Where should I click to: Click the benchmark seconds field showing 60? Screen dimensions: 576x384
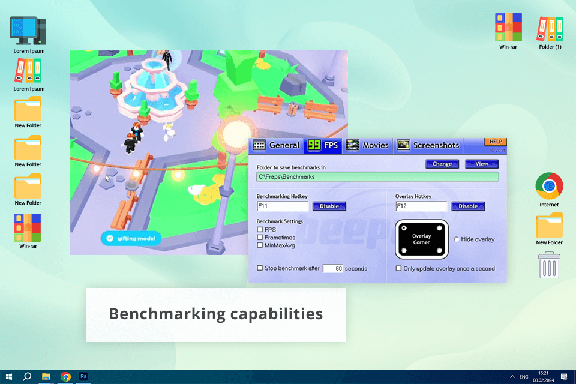pos(333,269)
